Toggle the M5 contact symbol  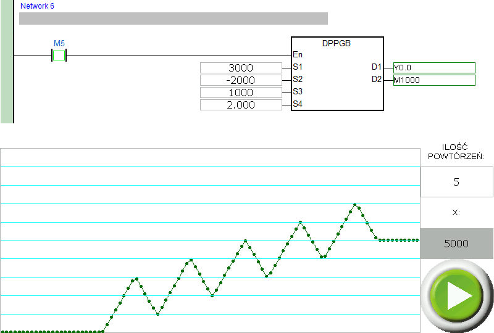(59, 55)
